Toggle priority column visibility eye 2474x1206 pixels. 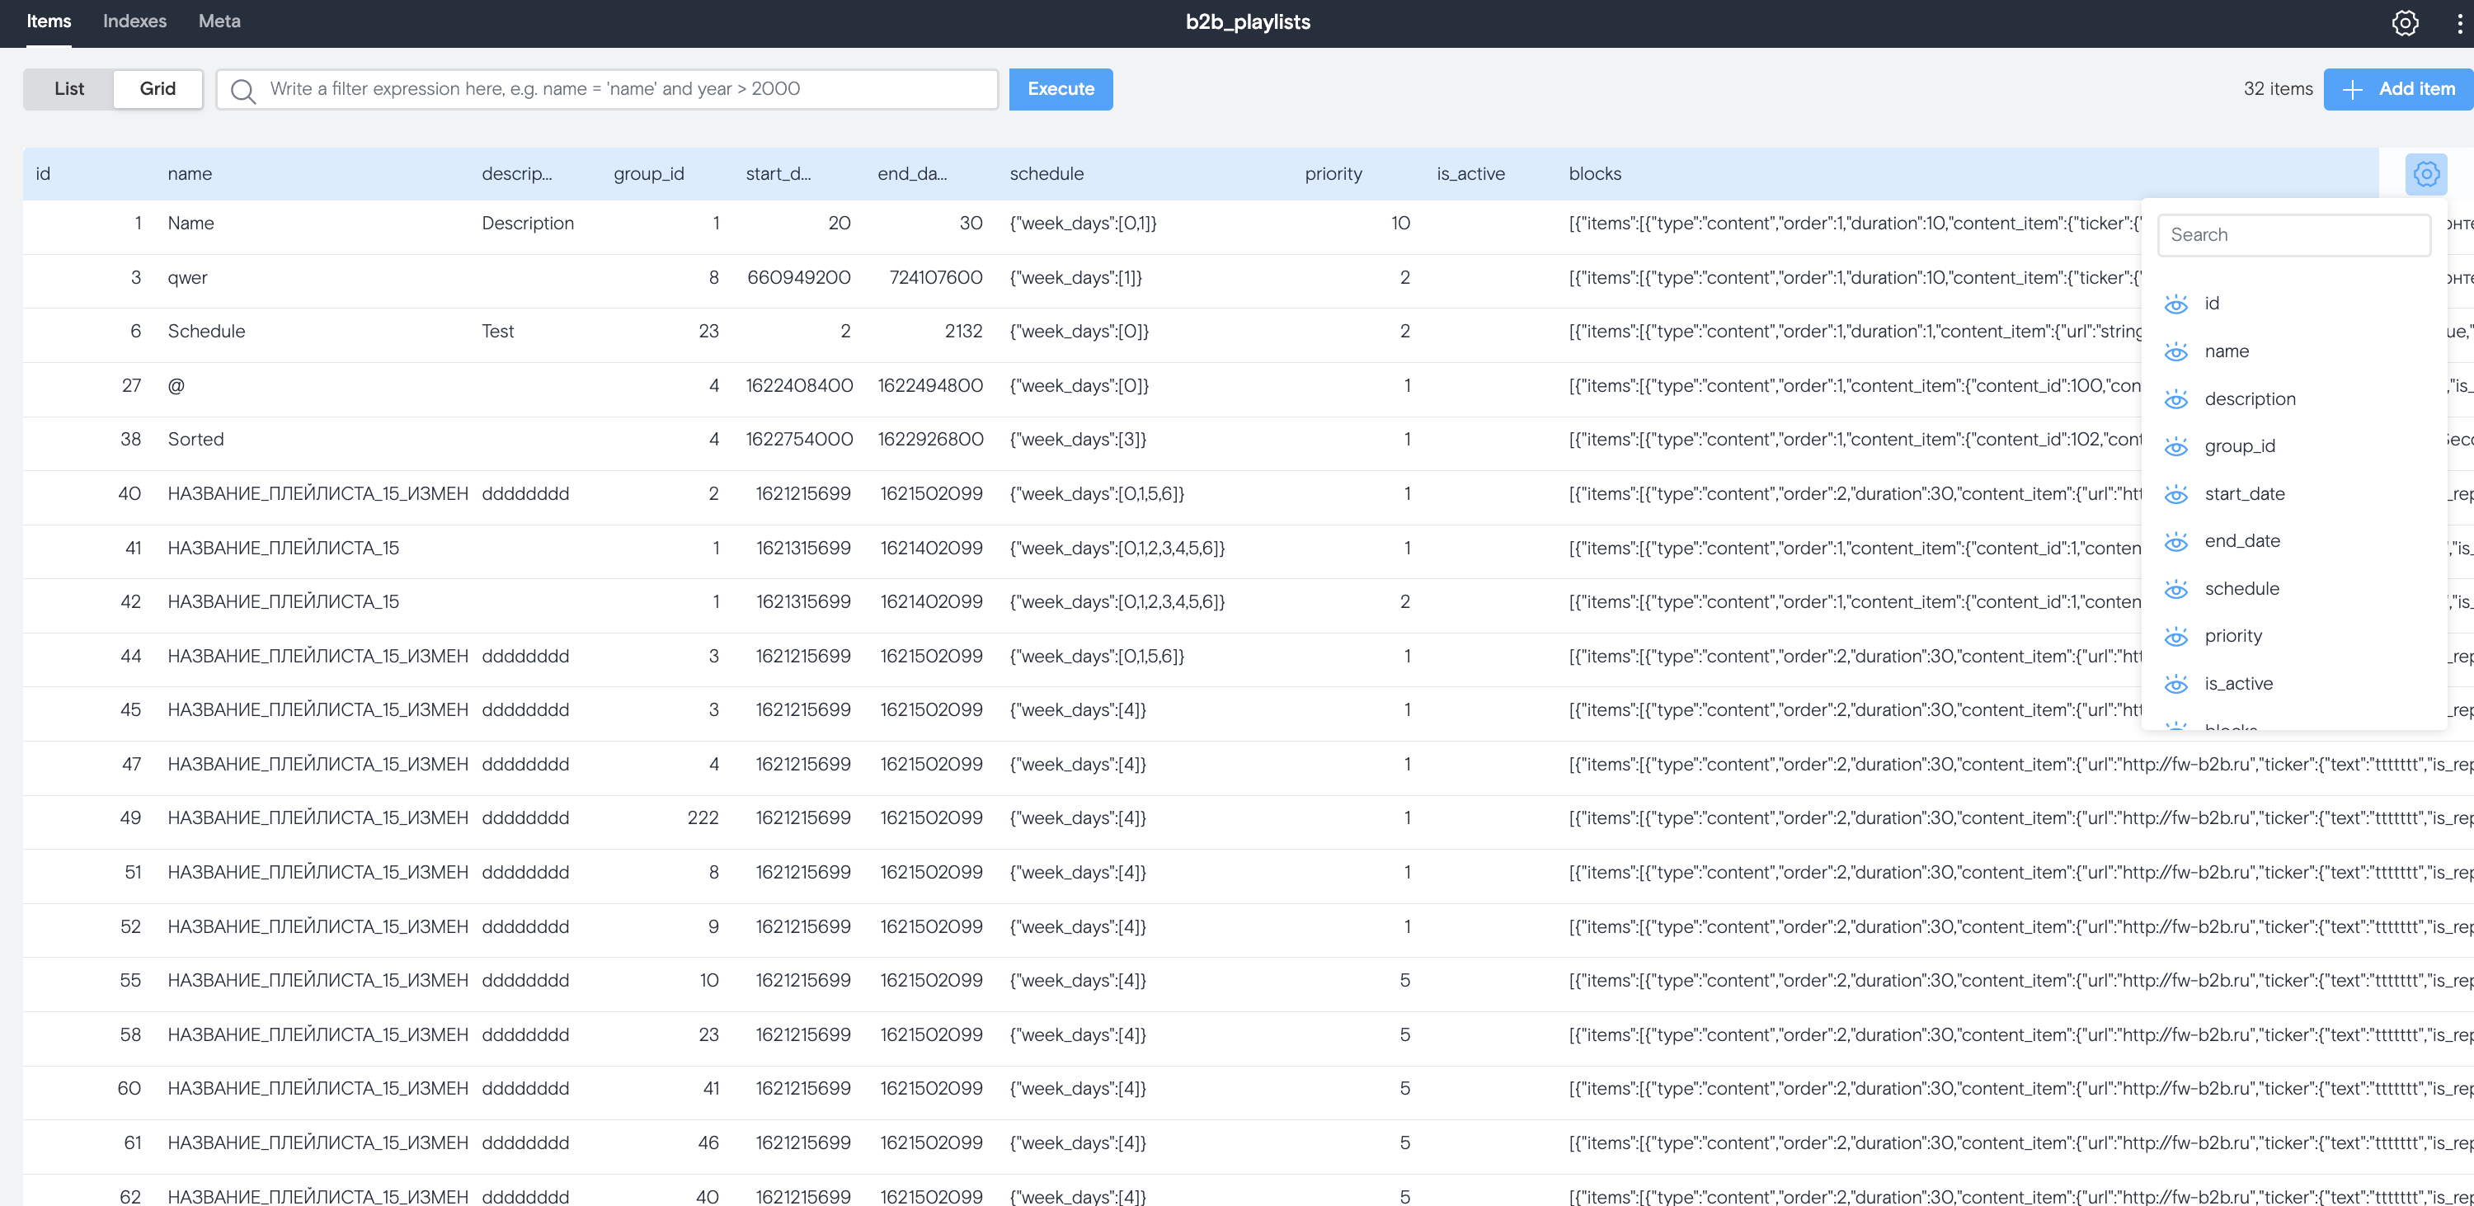[x=2176, y=637]
